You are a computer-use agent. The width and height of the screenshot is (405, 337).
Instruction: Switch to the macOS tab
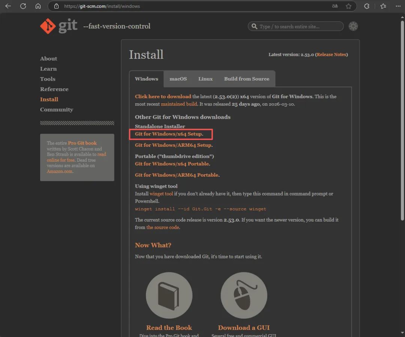coord(178,79)
